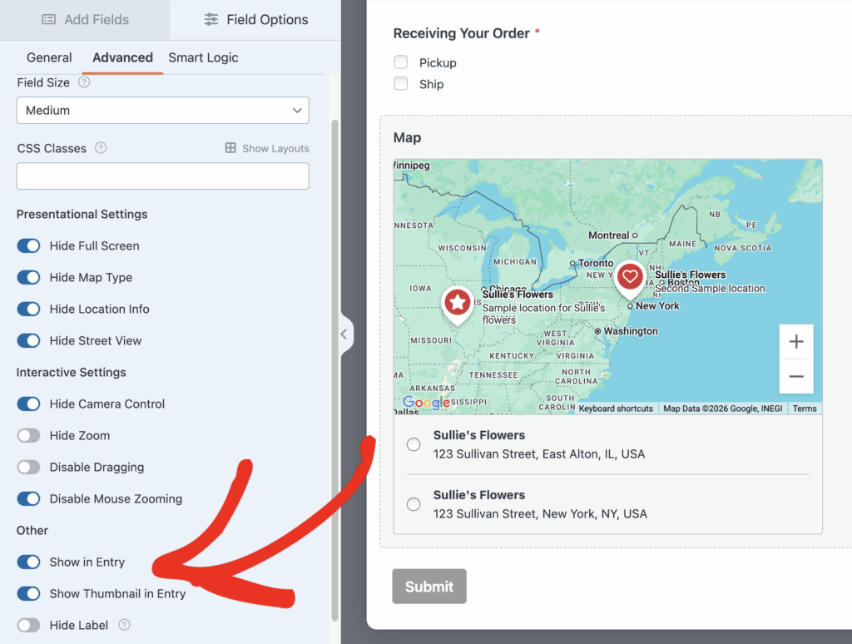
Task: Click the star map marker pin
Action: click(x=457, y=302)
